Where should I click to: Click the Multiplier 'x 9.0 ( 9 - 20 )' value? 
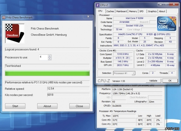[123, 58]
